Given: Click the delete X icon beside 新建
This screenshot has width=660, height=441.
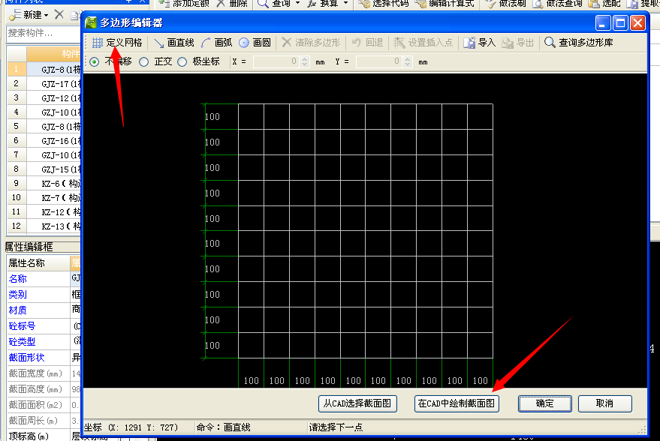Looking at the screenshot, I should [x=59, y=15].
